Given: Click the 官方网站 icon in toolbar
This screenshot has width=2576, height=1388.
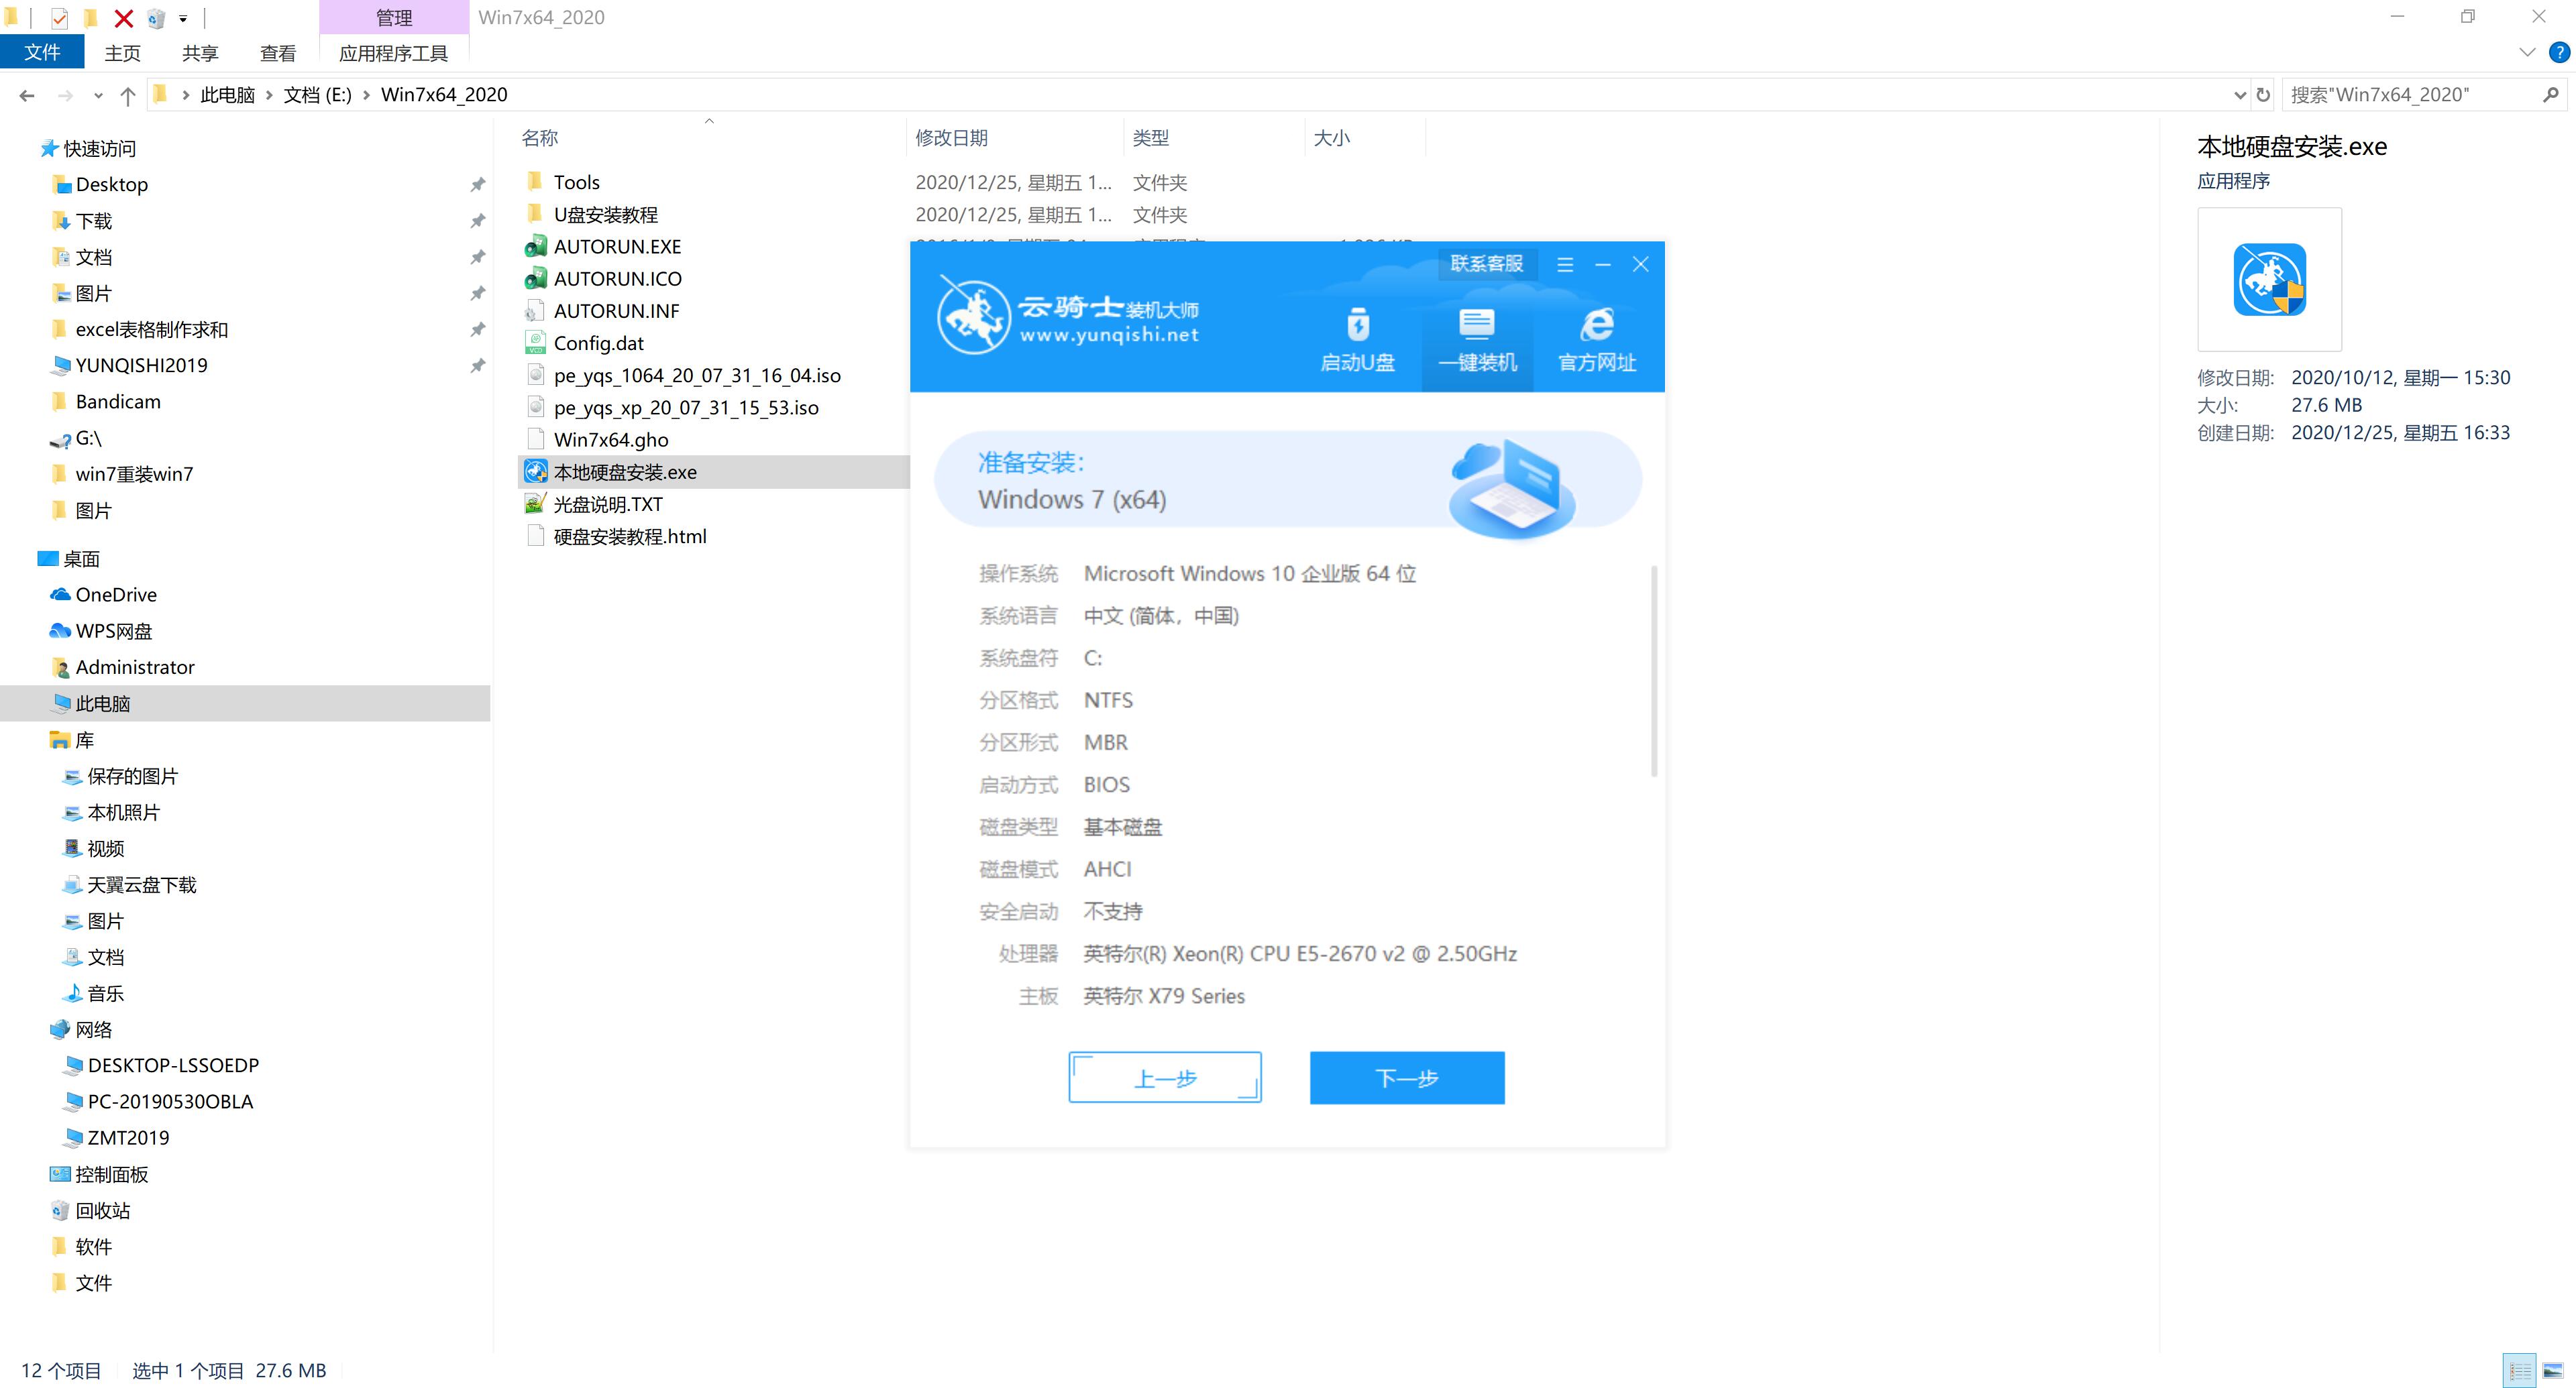Looking at the screenshot, I should click(x=1588, y=335).
